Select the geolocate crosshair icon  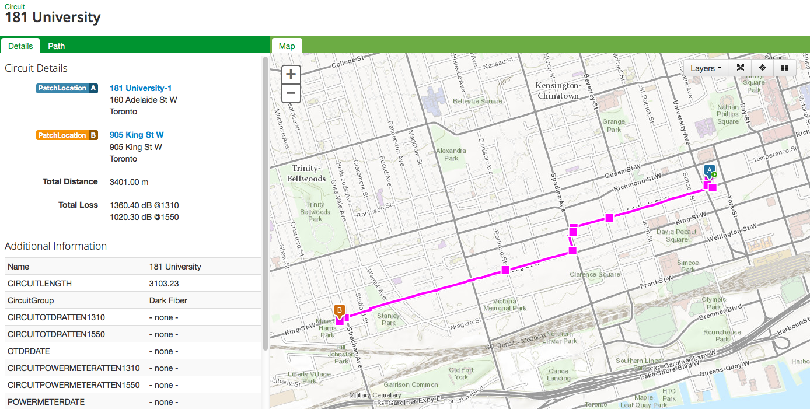click(x=762, y=68)
